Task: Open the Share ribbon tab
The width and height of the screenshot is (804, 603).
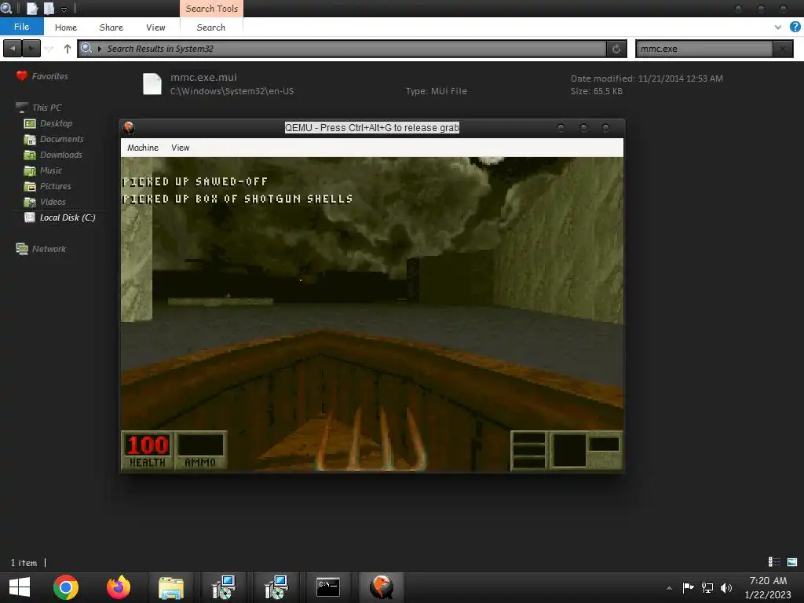Action: pyautogui.click(x=111, y=27)
